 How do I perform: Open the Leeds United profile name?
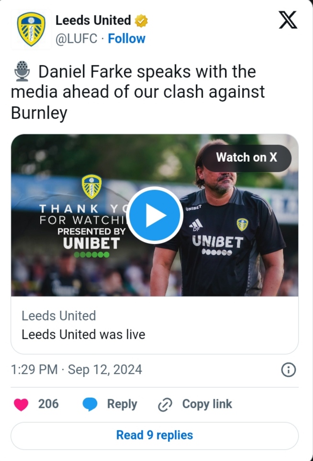tap(93, 20)
